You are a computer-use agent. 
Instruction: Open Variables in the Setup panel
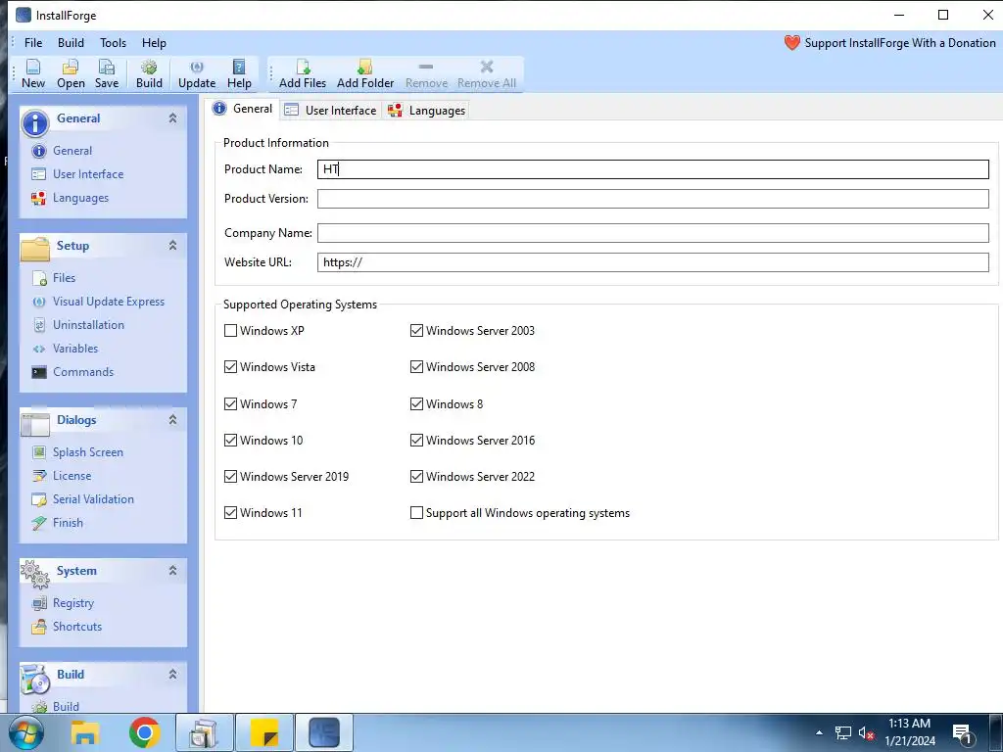pyautogui.click(x=75, y=349)
